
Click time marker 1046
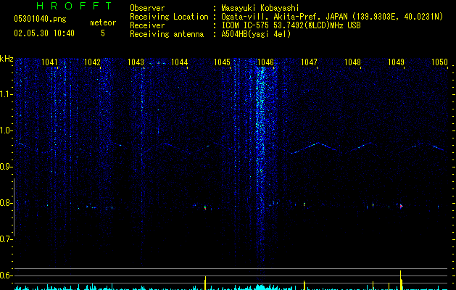265,62
